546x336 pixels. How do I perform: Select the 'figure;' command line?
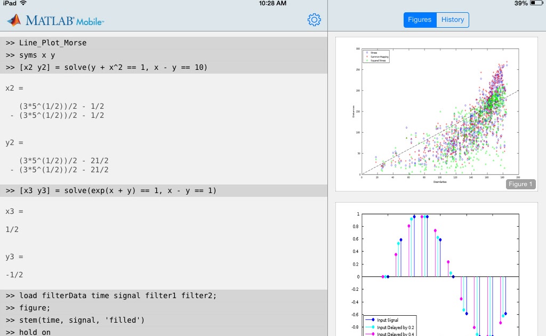coord(164,308)
